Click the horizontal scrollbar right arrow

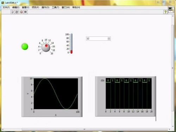(x=169, y=129)
